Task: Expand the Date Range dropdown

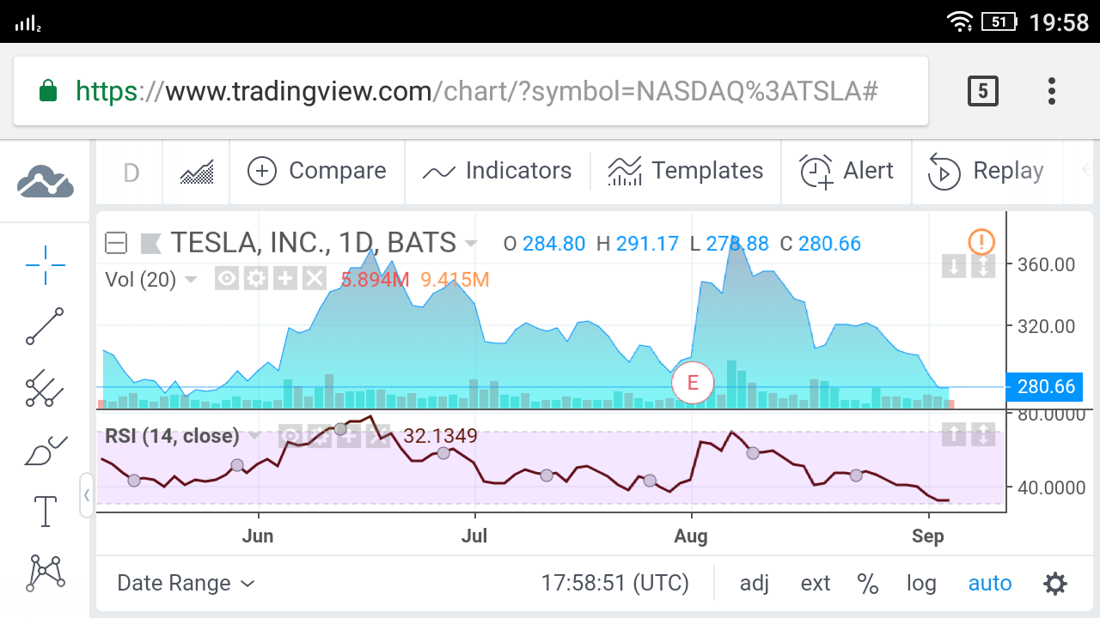Action: click(186, 584)
